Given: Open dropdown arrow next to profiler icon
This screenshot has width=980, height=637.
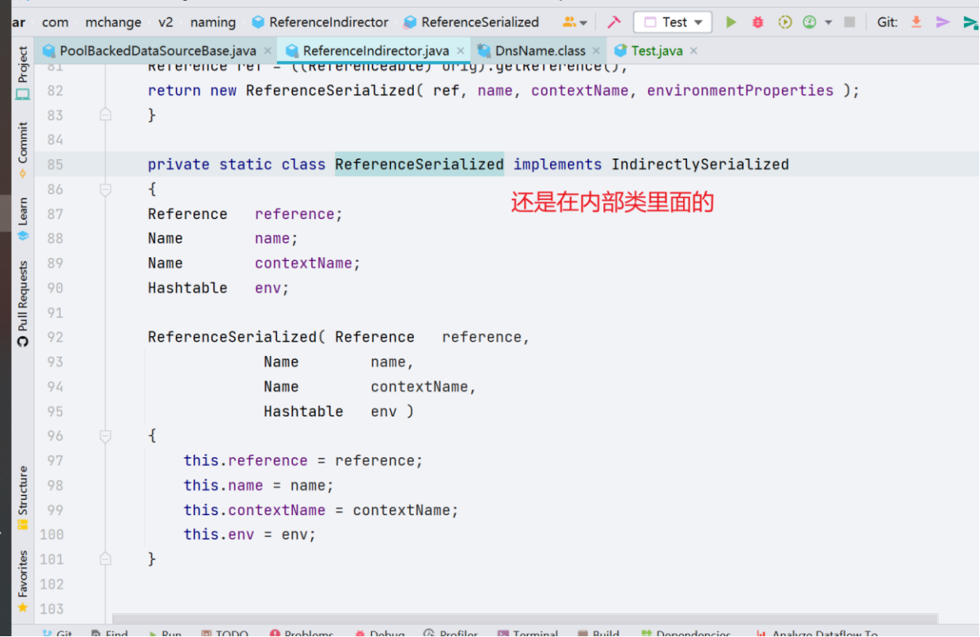Looking at the screenshot, I should tap(828, 23).
